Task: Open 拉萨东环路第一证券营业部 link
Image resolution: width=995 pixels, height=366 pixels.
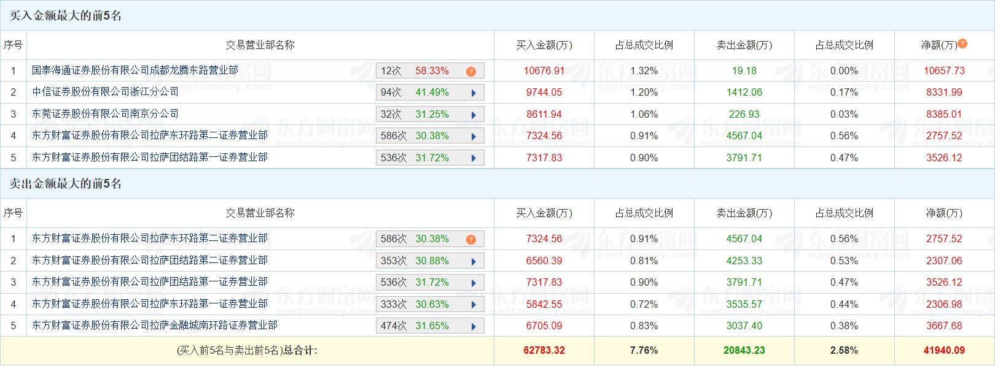Action: pyautogui.click(x=150, y=304)
